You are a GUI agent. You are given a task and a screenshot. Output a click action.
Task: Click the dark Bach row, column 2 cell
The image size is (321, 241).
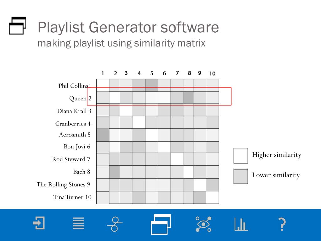pyautogui.click(x=114, y=172)
